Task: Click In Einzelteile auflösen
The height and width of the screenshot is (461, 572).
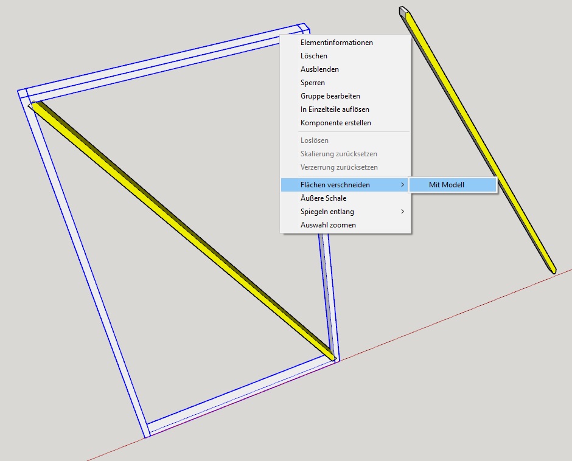Action: [335, 109]
